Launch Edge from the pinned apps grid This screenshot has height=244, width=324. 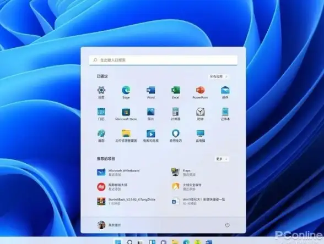pos(126,92)
